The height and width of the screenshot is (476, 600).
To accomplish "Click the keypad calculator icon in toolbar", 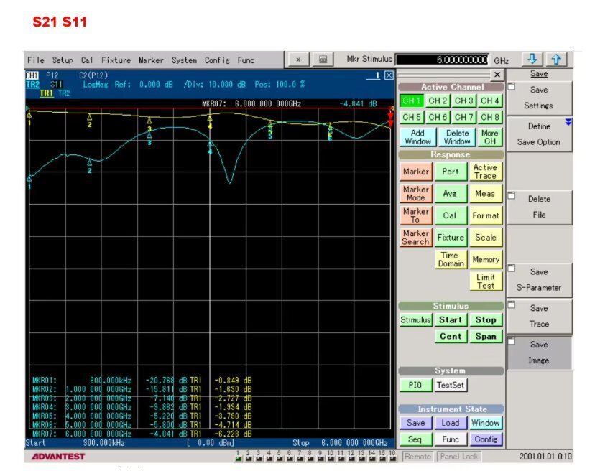I will pos(323,60).
